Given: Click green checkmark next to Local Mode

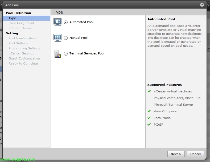Looking at the screenshot, I should 149,118.
